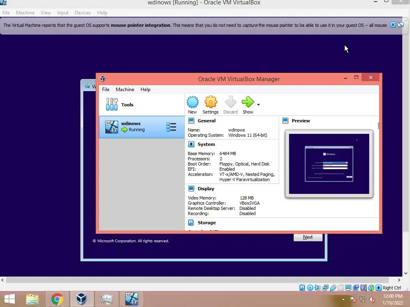This screenshot has height=307, width=410.
Task: Click the Graphics Controller value VBoxSVGA
Action: coord(249,203)
